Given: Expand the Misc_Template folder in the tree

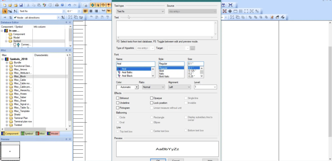Looking at the screenshot, I should [6, 111].
